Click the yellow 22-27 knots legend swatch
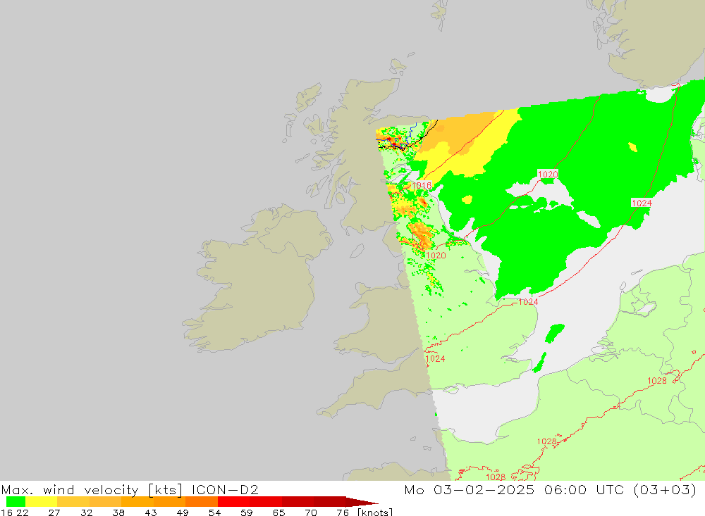The image size is (705, 516). click(42, 502)
